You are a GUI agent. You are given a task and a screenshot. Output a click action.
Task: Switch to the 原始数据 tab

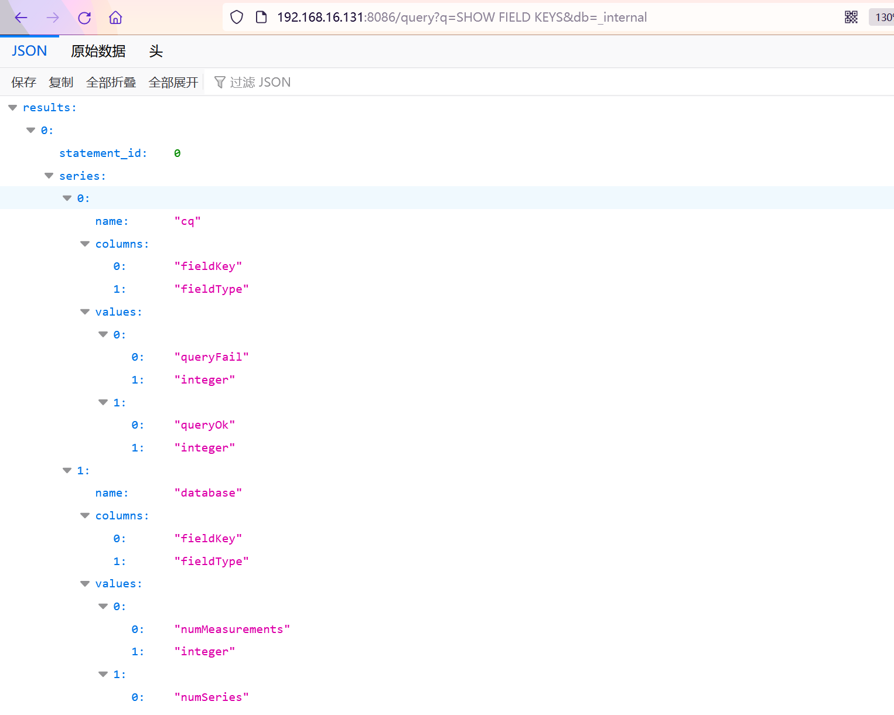pyautogui.click(x=98, y=51)
